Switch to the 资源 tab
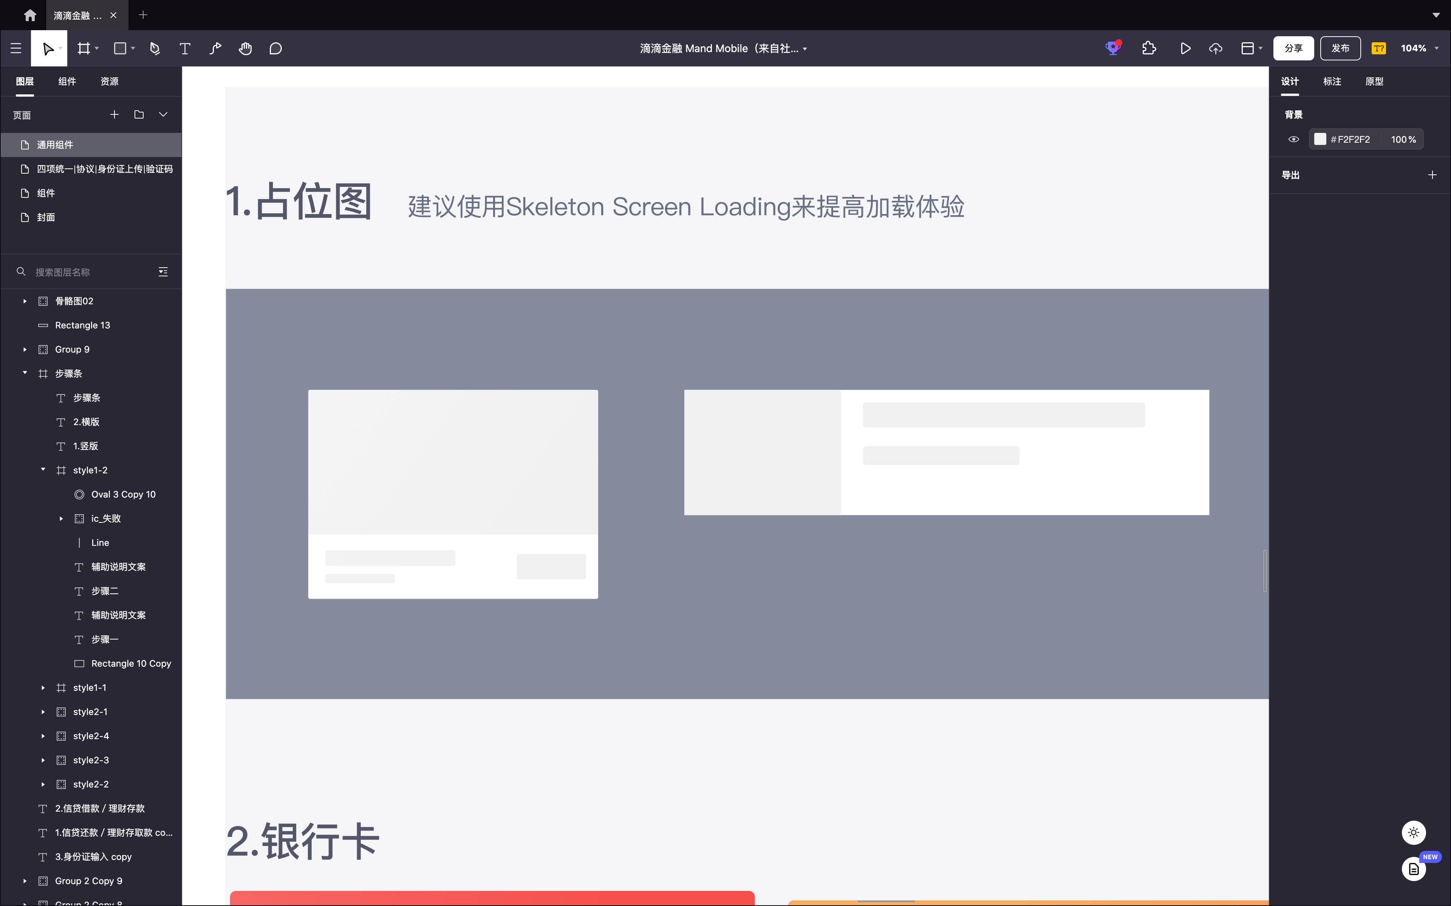Viewport: 1451px width, 906px height. click(x=109, y=82)
